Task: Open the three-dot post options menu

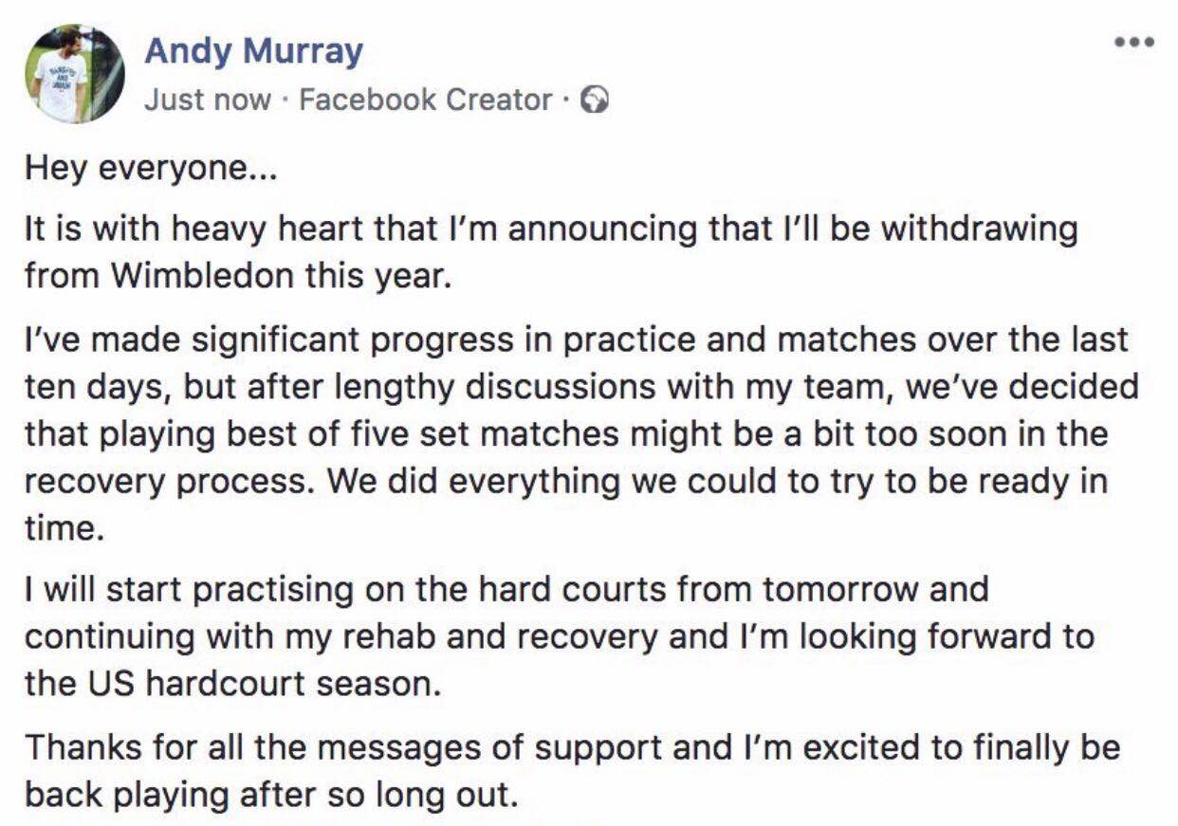Action: [x=1133, y=42]
